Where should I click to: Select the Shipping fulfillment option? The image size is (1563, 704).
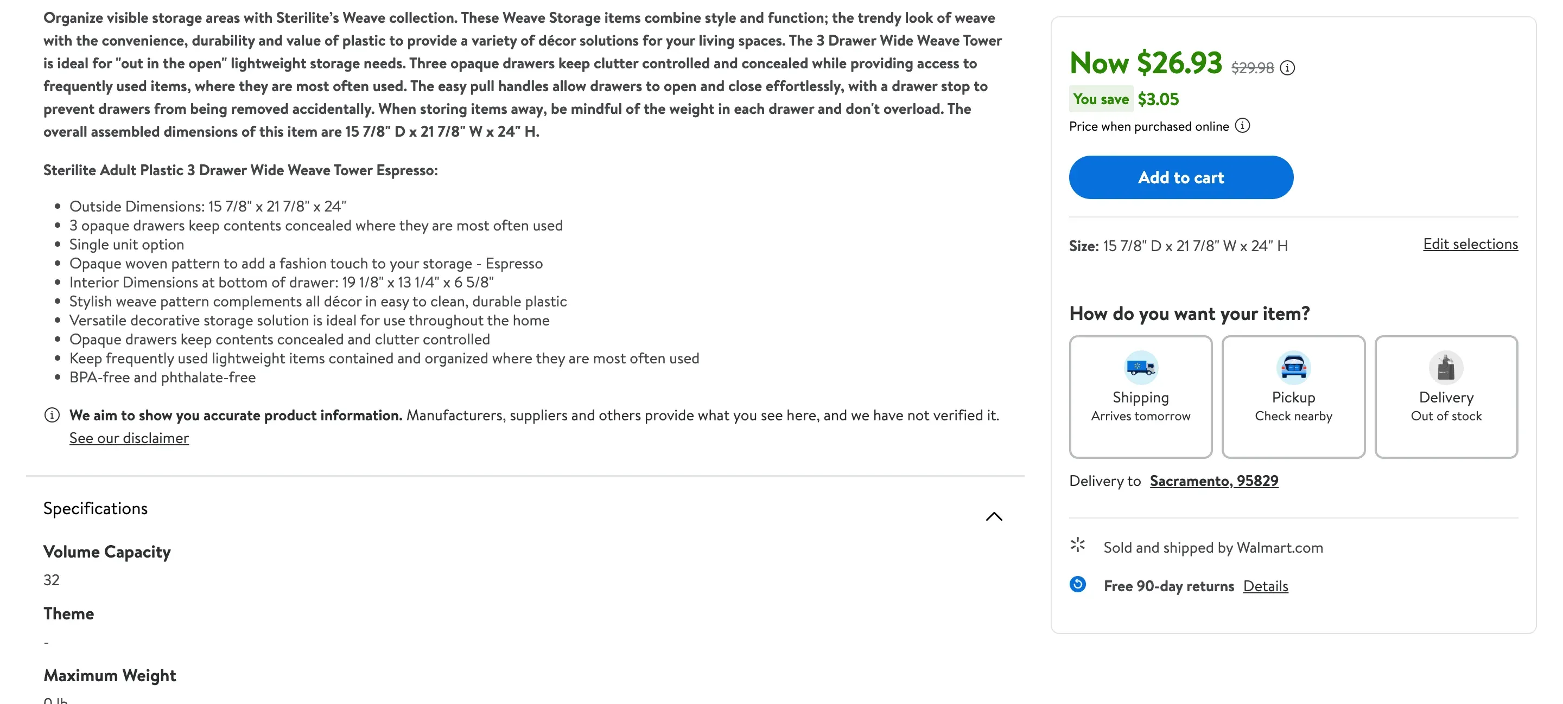[x=1140, y=397]
